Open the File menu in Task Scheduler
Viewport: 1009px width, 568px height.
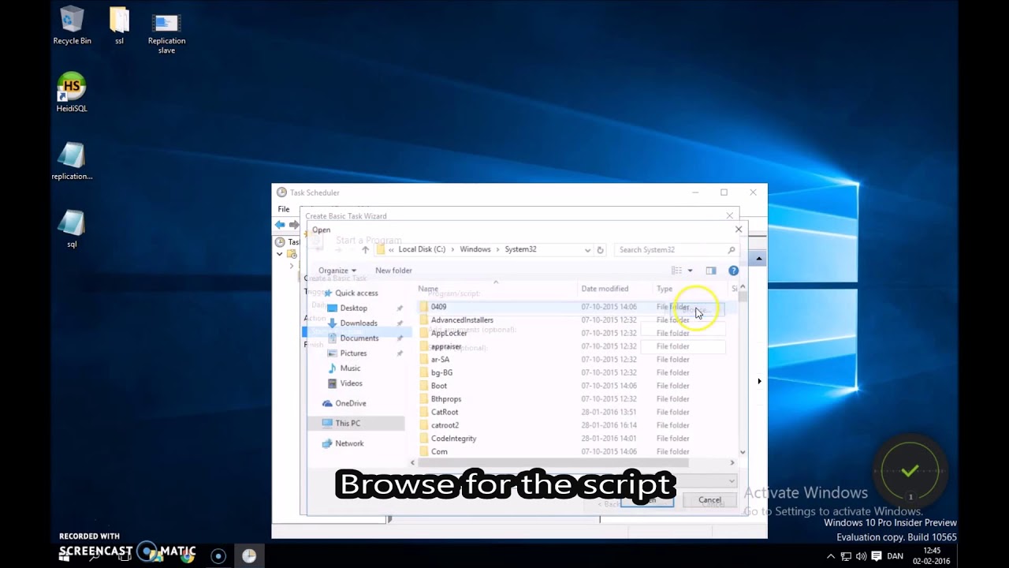[284, 209]
